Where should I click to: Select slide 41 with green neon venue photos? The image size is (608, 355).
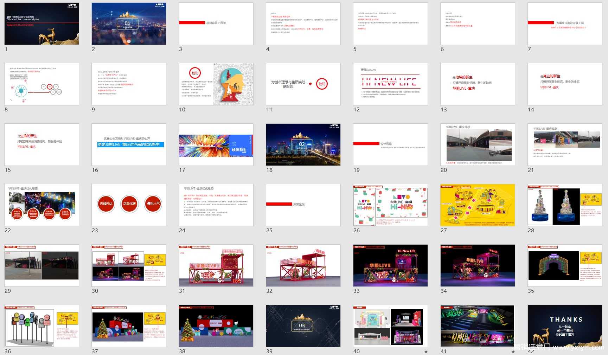point(478,326)
